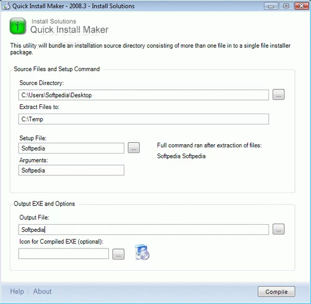Click the empty Icon for Compiled EXE field
The width and height of the screenshot is (311, 304).
click(x=63, y=254)
